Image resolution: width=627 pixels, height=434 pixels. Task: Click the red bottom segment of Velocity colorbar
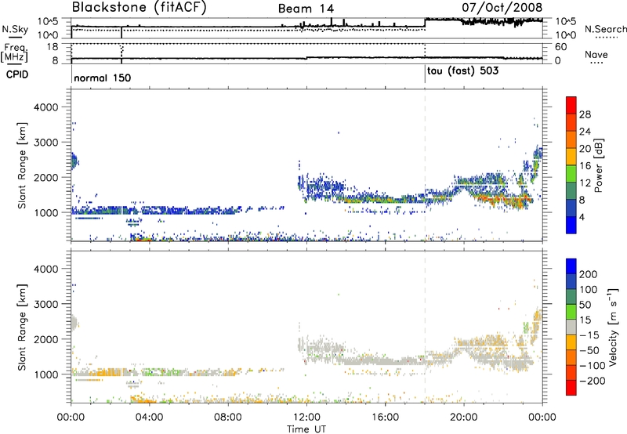(x=571, y=388)
